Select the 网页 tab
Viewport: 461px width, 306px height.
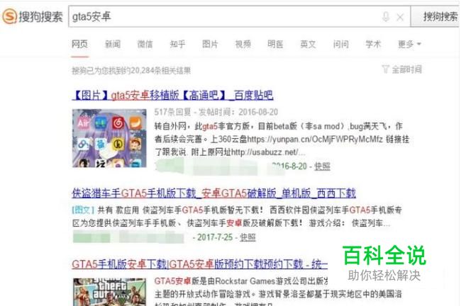click(79, 44)
